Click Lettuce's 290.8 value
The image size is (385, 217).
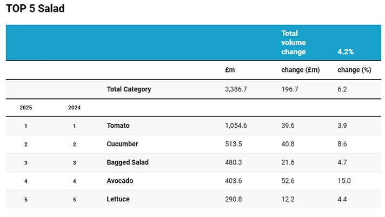coord(233,199)
